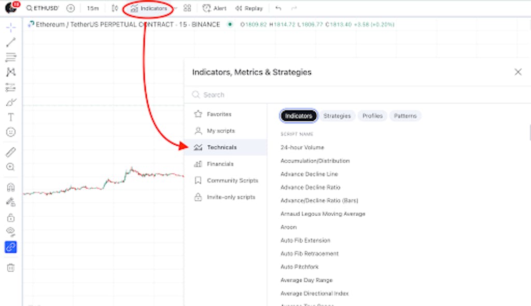
Task: Open the XABCD pattern tool
Action: tap(10, 72)
